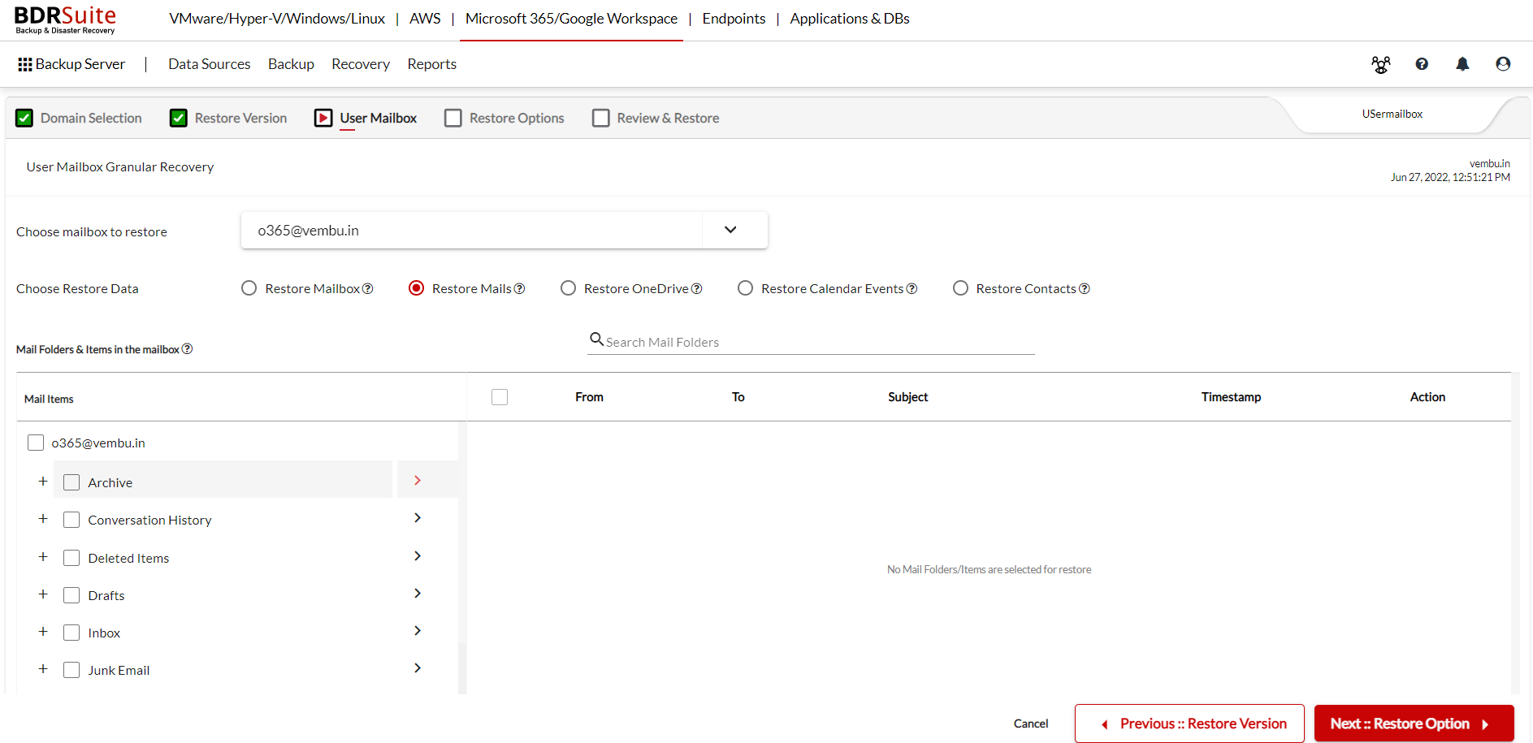This screenshot has width=1533, height=743.
Task: Open Inbox folder mails via right chevron
Action: [418, 631]
